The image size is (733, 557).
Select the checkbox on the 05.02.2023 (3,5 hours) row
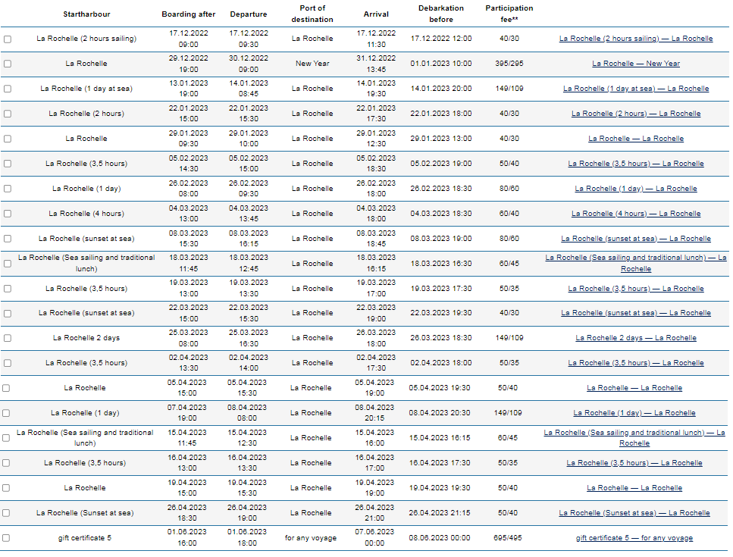pyautogui.click(x=7, y=163)
